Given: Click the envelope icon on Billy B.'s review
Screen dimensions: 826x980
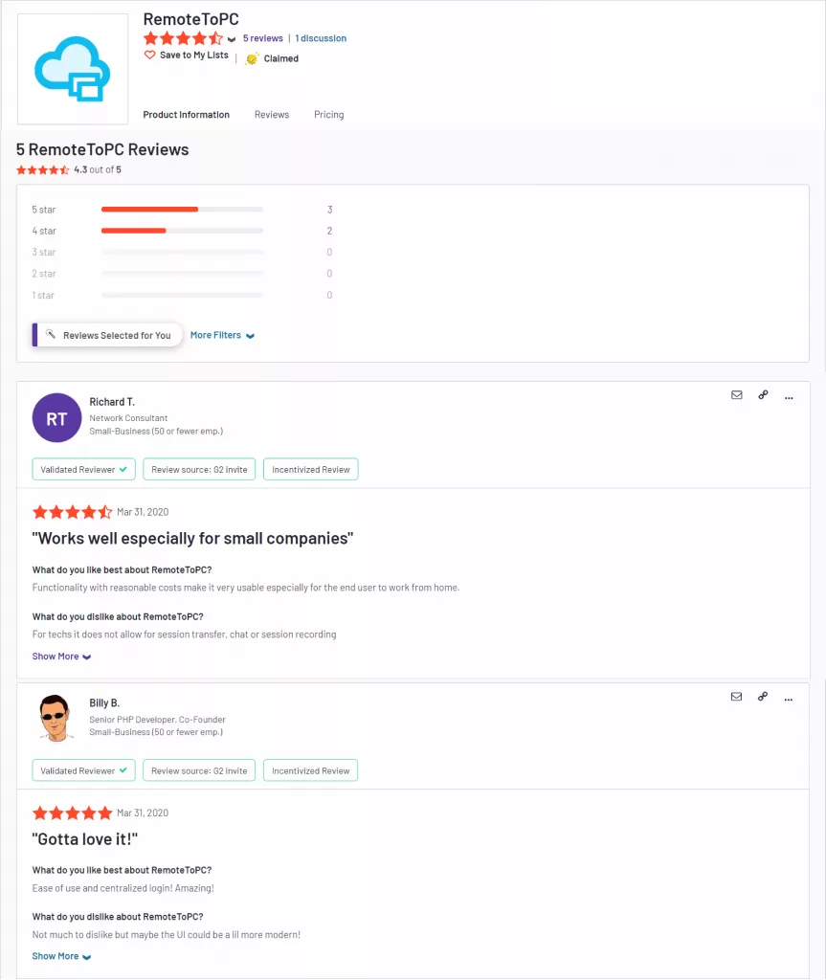Looking at the screenshot, I should [x=737, y=697].
